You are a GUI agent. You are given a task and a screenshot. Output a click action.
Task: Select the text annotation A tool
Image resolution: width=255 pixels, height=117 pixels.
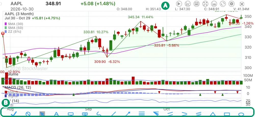[x=56, y=114]
